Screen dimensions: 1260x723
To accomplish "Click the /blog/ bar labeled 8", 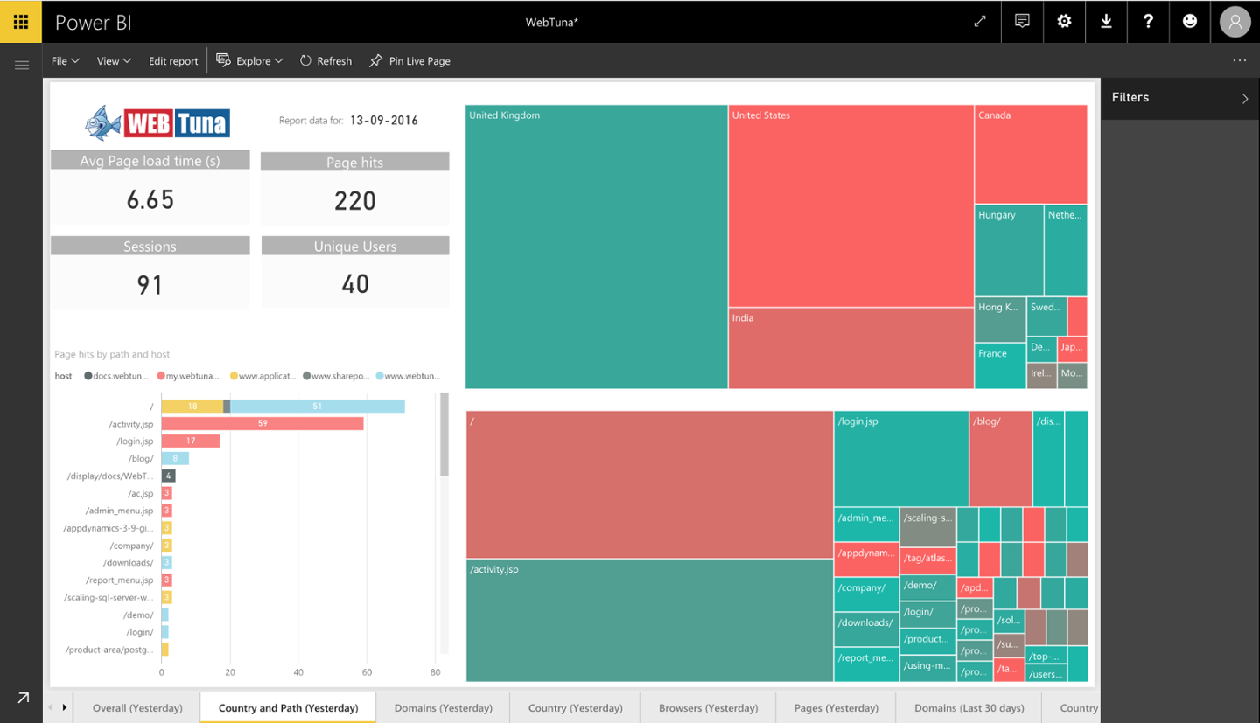I will click(x=175, y=458).
